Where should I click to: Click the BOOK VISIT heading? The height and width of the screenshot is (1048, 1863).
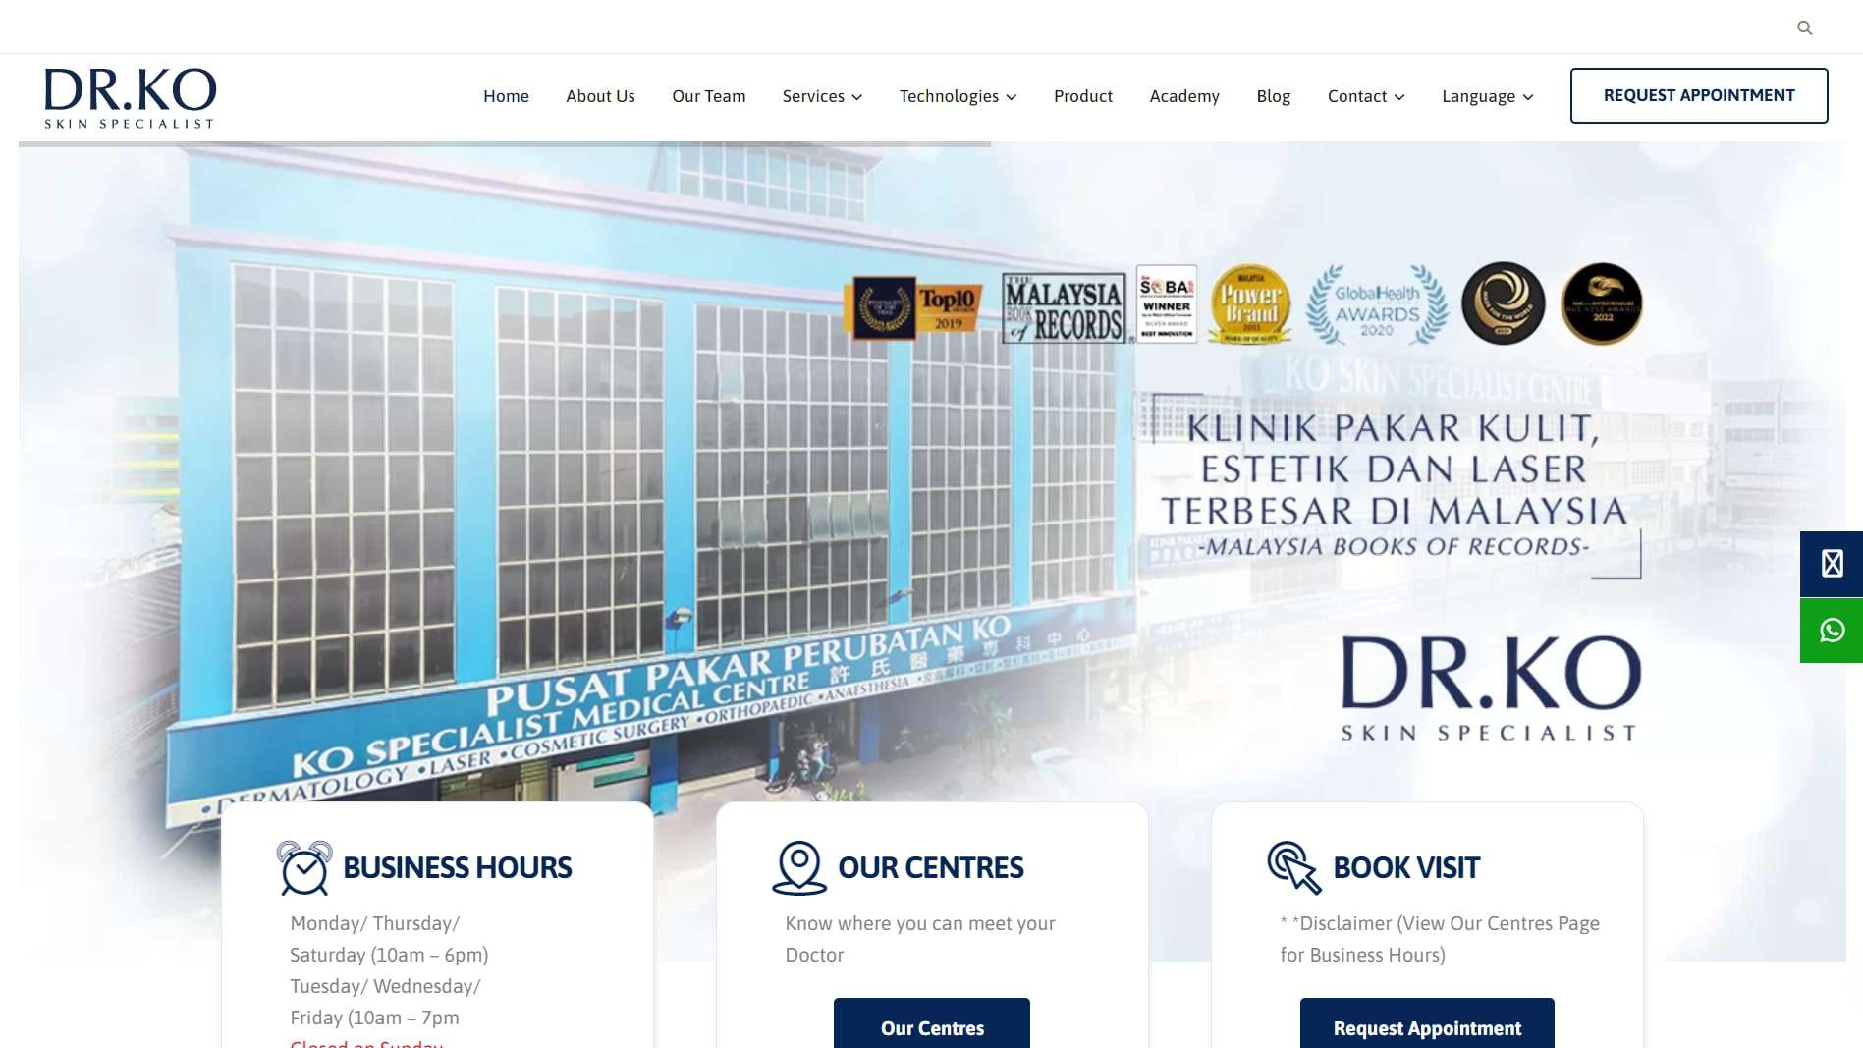tap(1406, 867)
